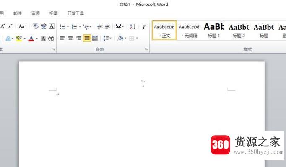Image resolution: width=286 pixels, height=167 pixels.
Task: Clear formatting with the eraser icon
Action: point(35,27)
